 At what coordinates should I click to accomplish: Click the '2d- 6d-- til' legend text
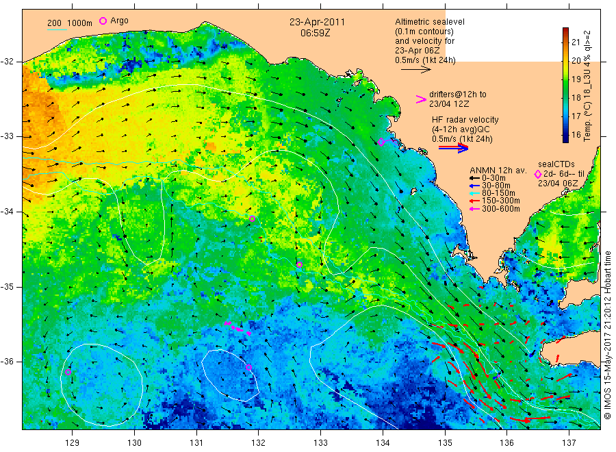pyautogui.click(x=564, y=174)
